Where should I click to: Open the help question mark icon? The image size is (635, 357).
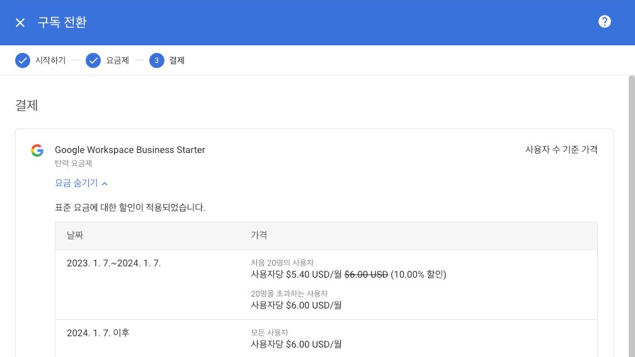pos(604,21)
